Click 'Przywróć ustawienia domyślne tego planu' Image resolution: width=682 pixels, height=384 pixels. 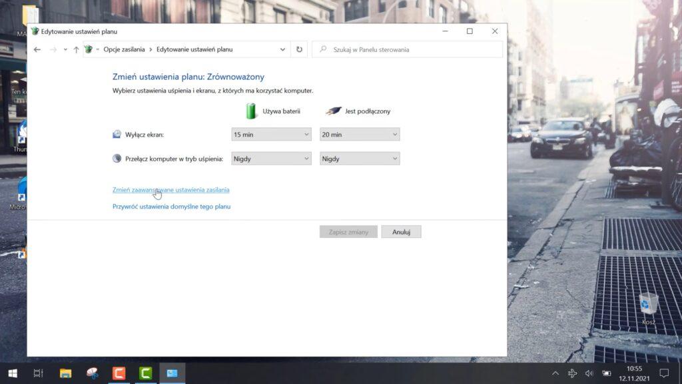point(171,207)
